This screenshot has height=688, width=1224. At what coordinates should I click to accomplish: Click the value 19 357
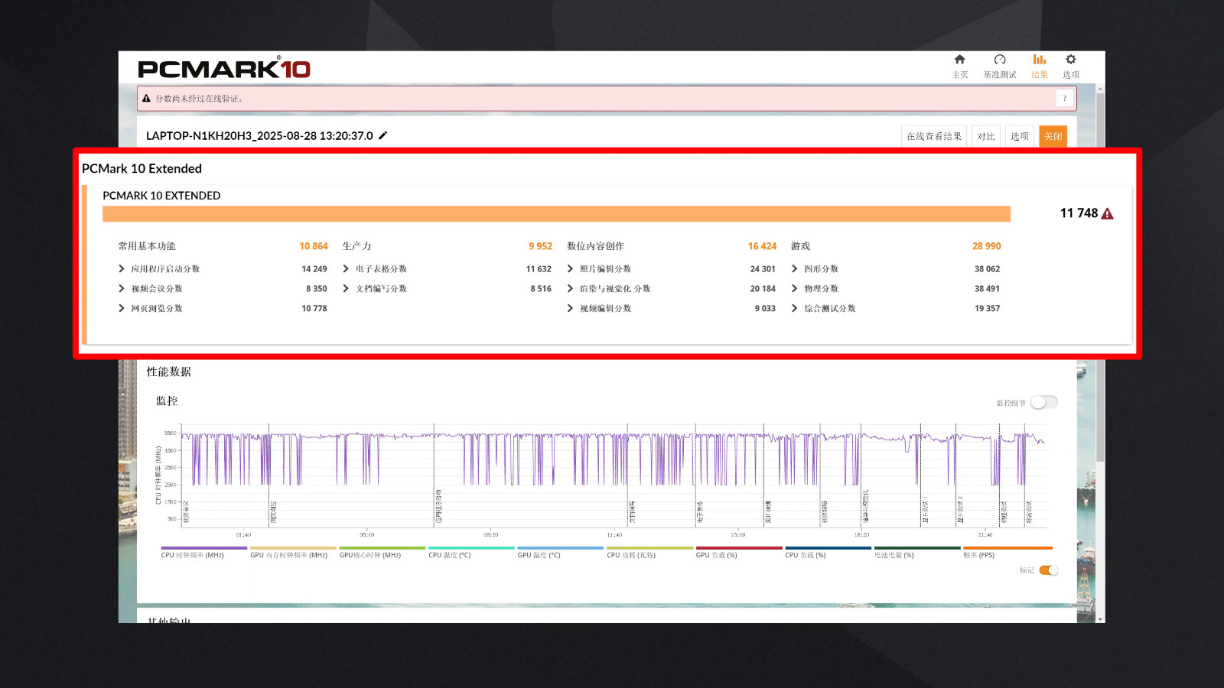point(987,309)
